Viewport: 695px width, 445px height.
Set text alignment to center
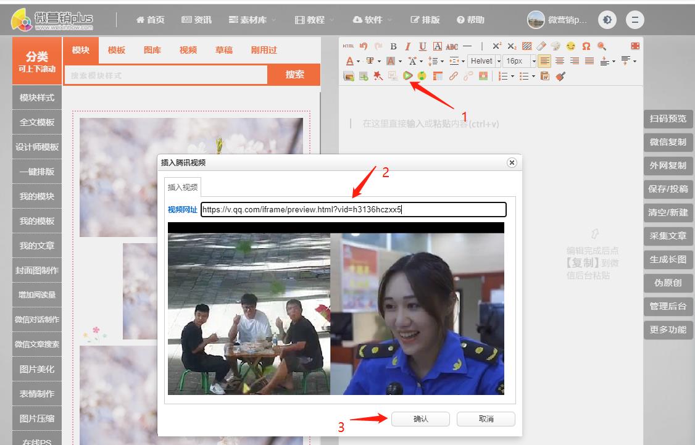click(x=560, y=60)
